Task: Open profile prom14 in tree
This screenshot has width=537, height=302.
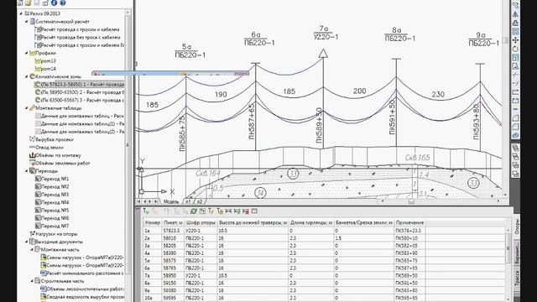Action: [45, 69]
